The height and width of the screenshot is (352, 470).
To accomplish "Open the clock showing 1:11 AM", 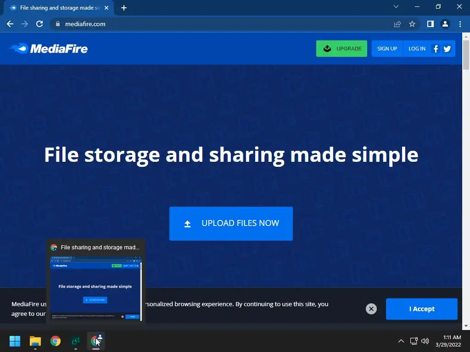I will coord(448,341).
